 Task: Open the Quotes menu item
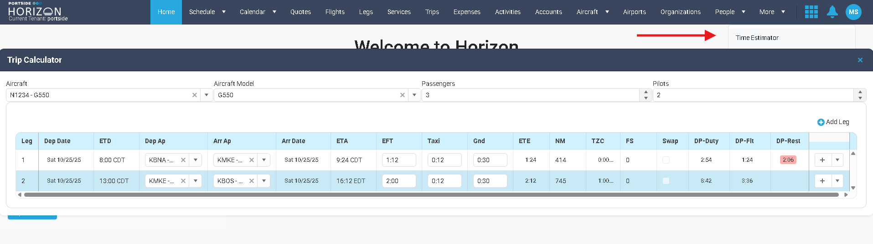point(300,12)
